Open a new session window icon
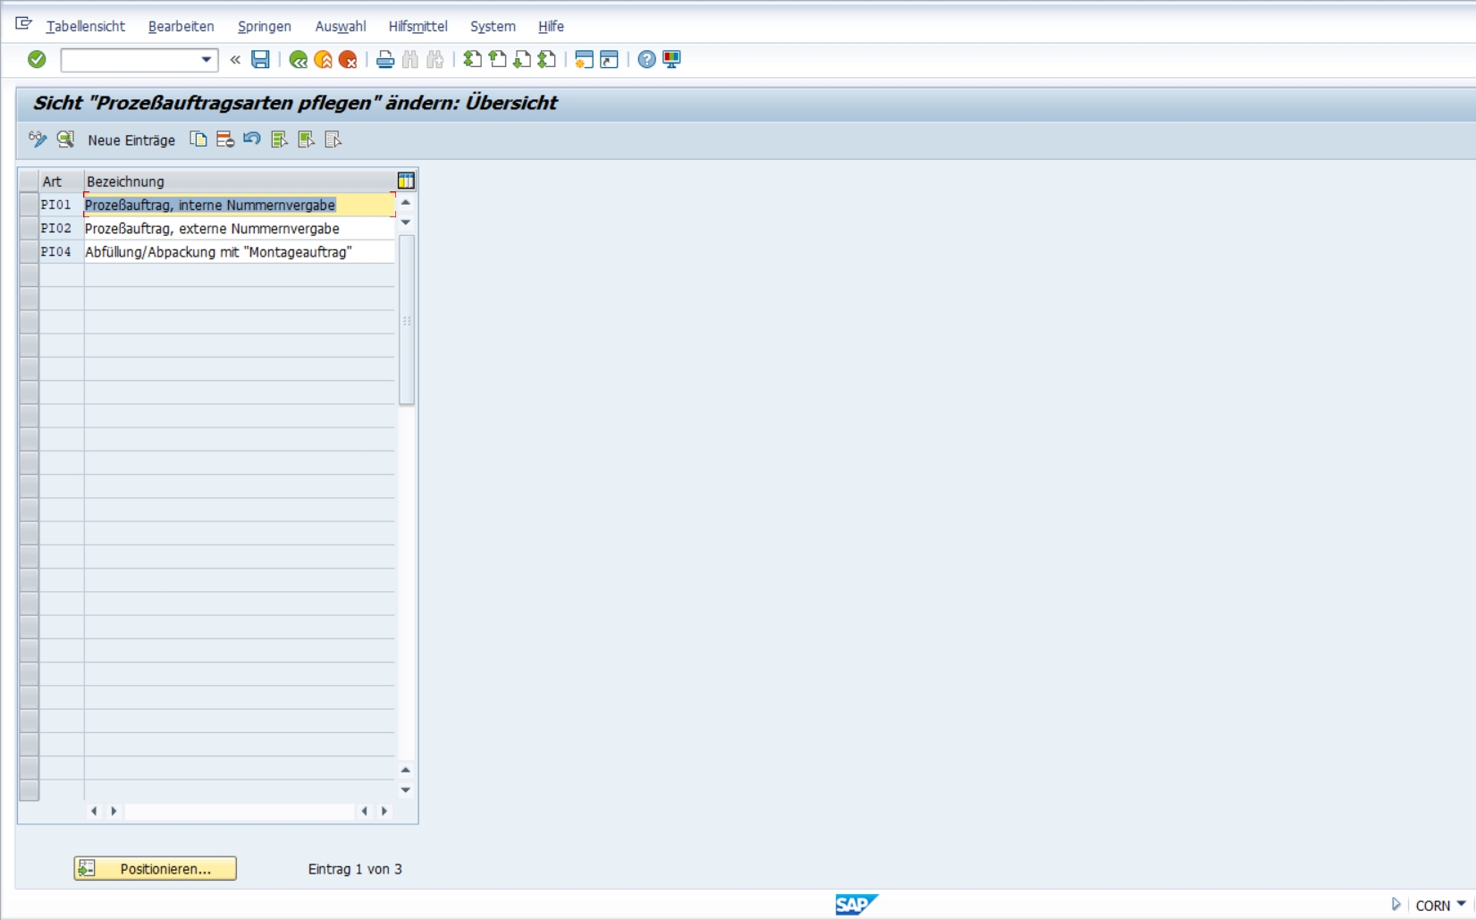The width and height of the screenshot is (1476, 920). pos(584,60)
